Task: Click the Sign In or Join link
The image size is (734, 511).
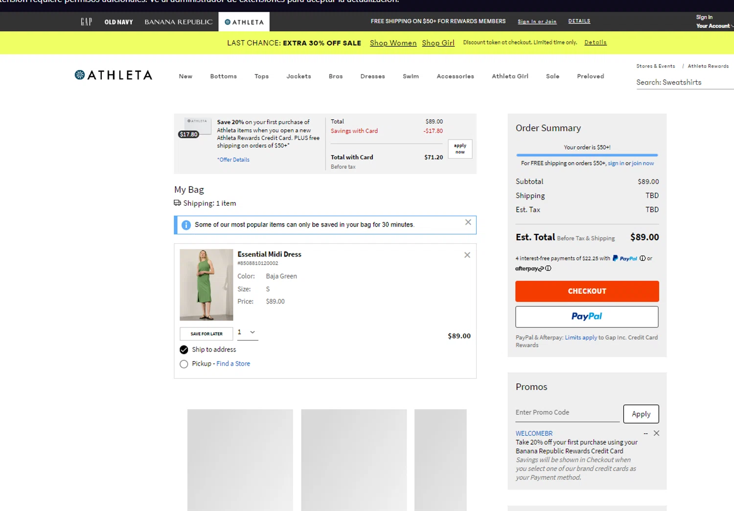Action: 537,22
